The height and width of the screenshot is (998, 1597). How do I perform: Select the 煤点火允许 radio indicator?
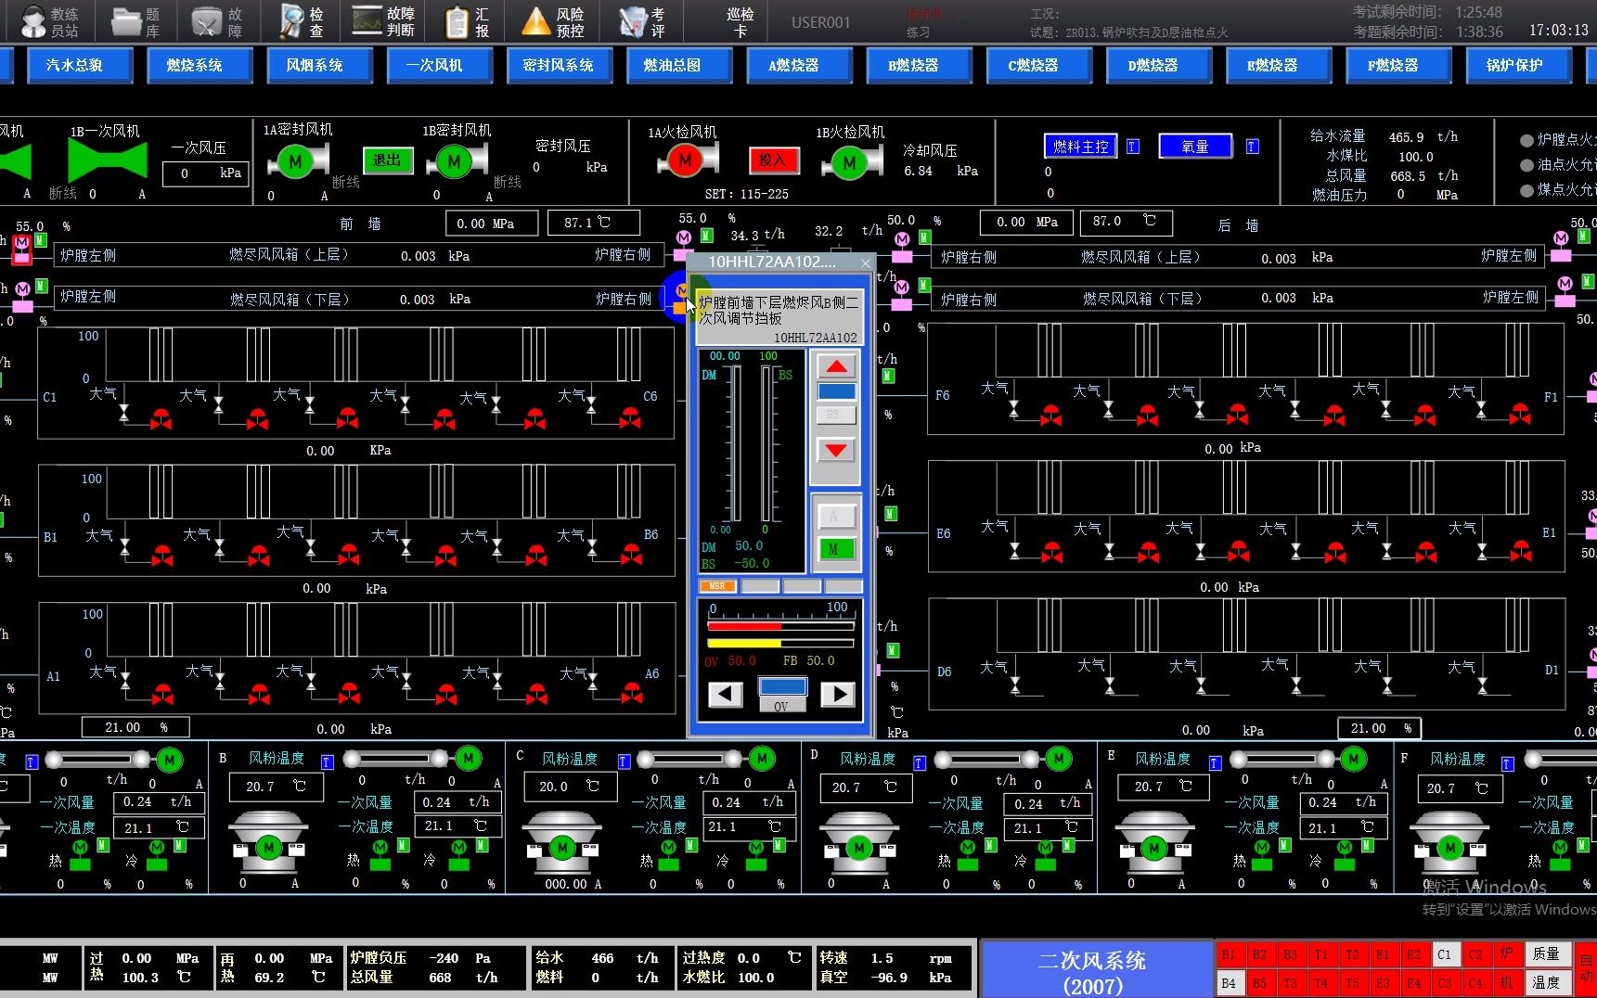[1526, 190]
